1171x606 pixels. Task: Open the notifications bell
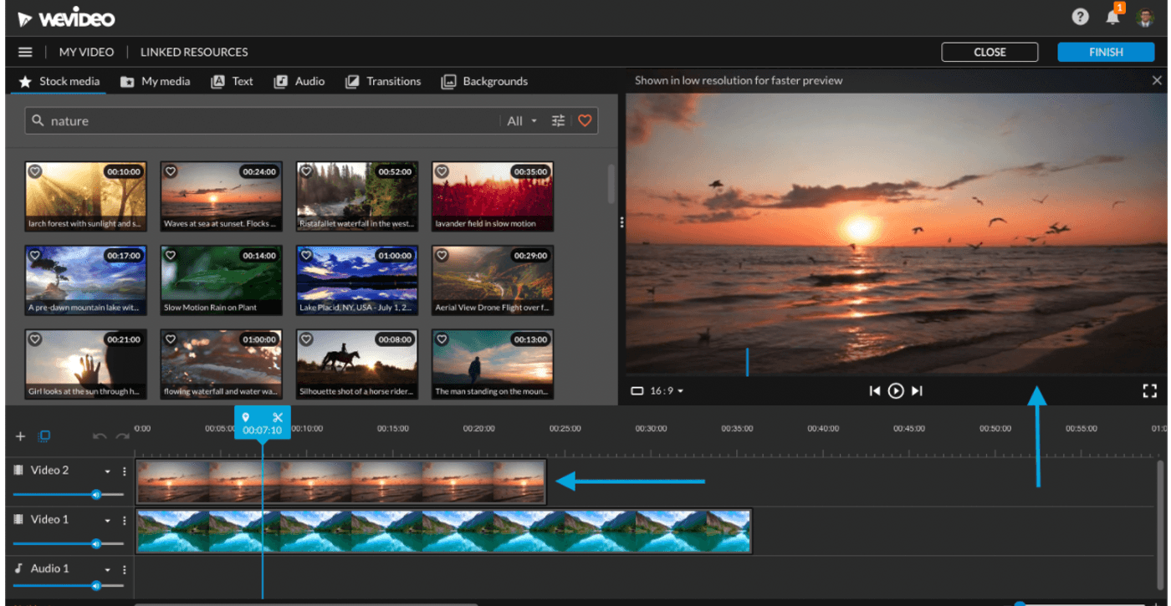click(1112, 17)
